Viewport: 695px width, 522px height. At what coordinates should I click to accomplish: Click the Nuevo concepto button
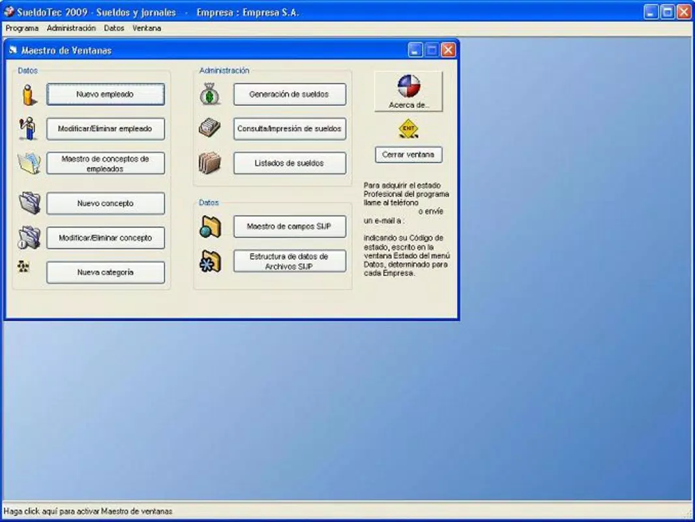tap(106, 204)
